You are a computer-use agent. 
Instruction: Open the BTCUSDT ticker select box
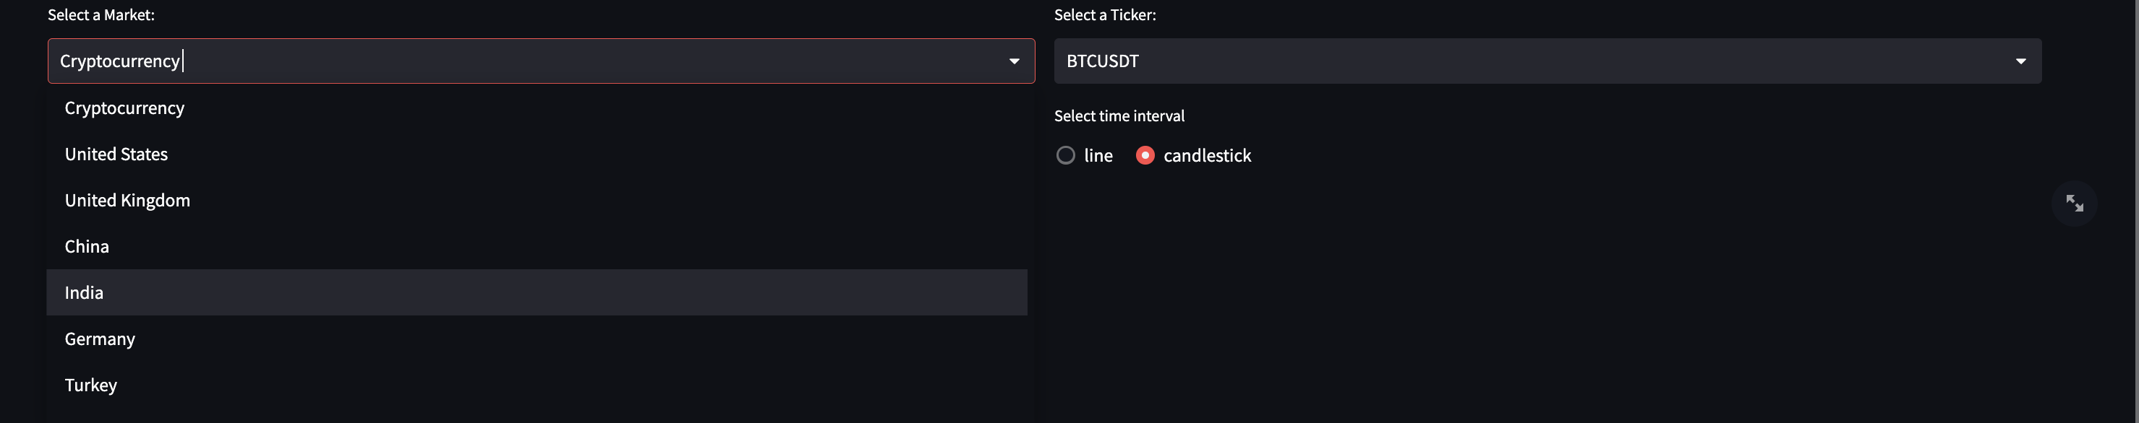(x=1547, y=61)
